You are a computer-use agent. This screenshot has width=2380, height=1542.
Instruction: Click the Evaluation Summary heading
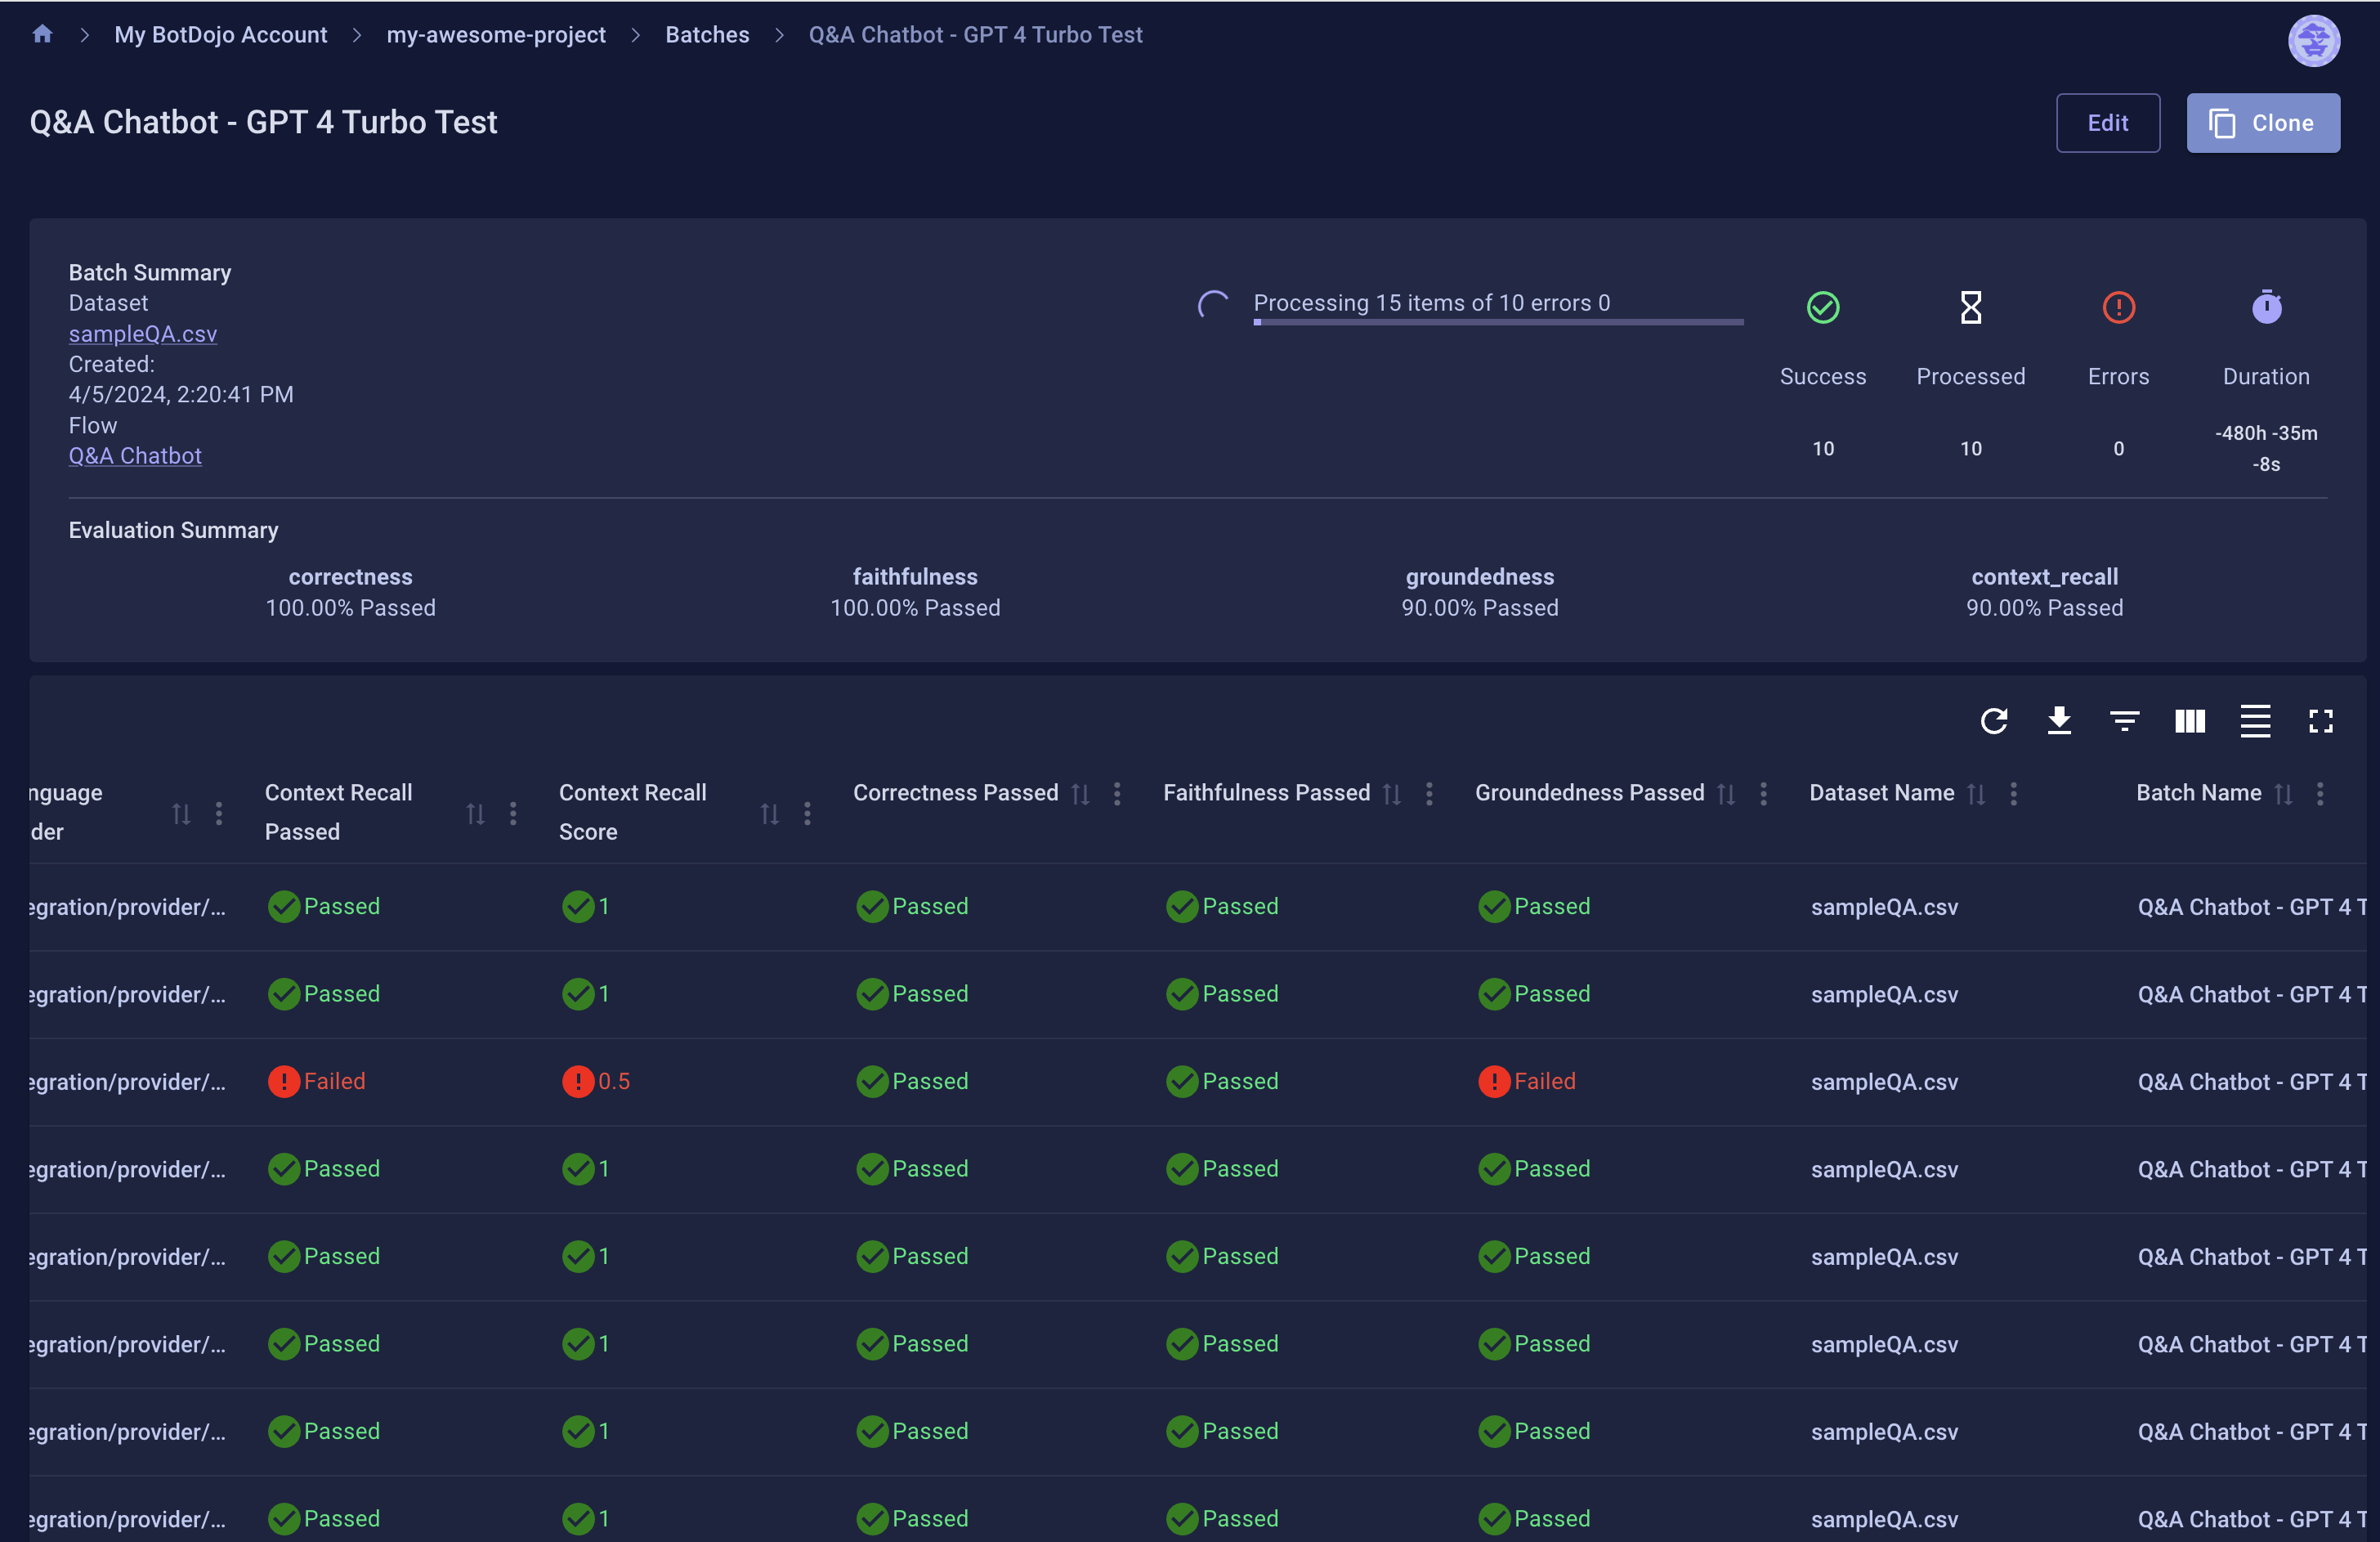(x=173, y=529)
